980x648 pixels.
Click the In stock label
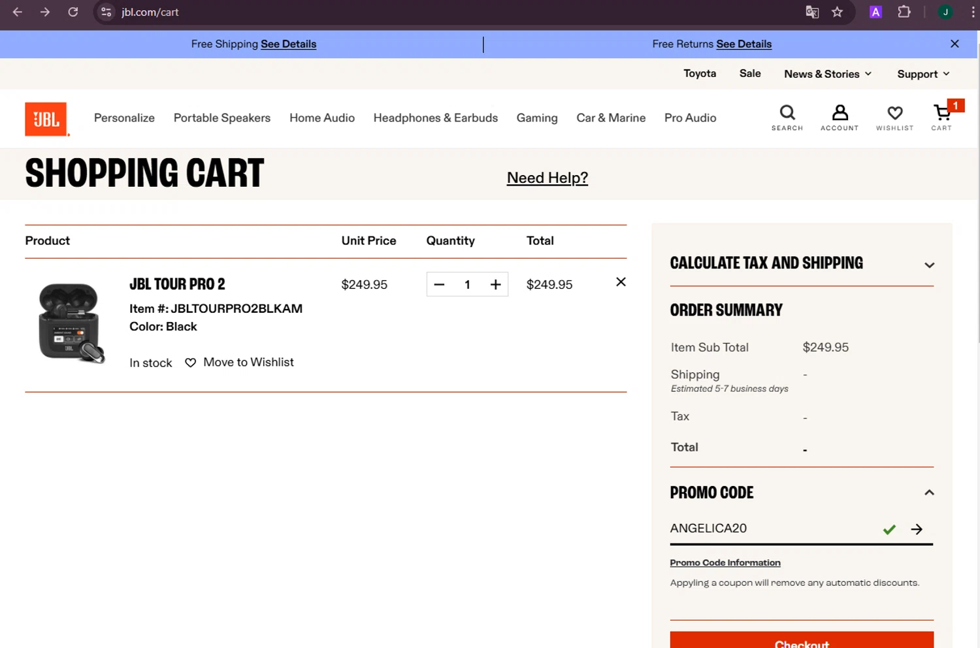click(x=150, y=363)
